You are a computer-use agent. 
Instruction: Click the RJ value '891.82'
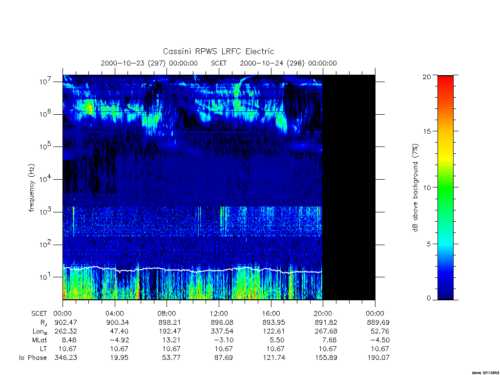coord(326,323)
